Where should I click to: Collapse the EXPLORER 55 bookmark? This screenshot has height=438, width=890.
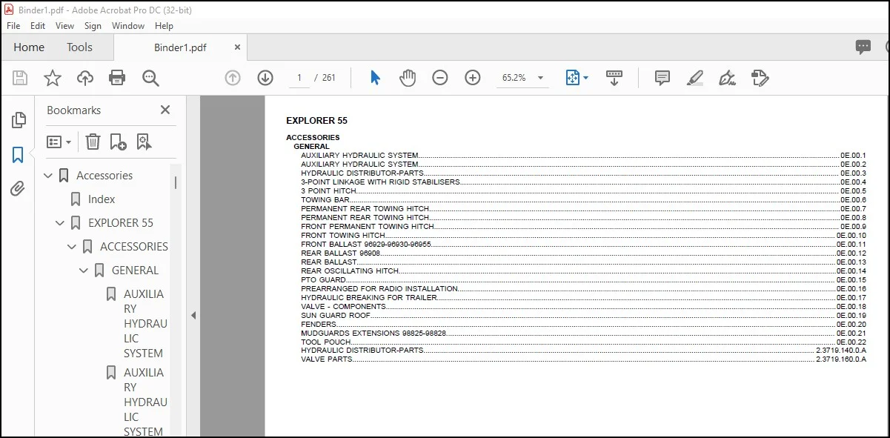point(60,223)
